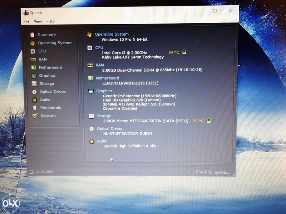This screenshot has width=286, height=214.
Task: Click the Graphics monitor icon in summary pane
Action: tap(91, 91)
